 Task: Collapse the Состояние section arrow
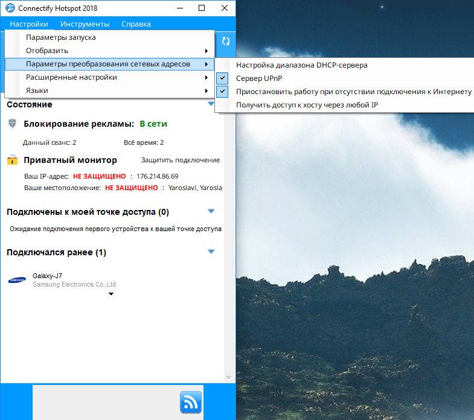(x=211, y=104)
